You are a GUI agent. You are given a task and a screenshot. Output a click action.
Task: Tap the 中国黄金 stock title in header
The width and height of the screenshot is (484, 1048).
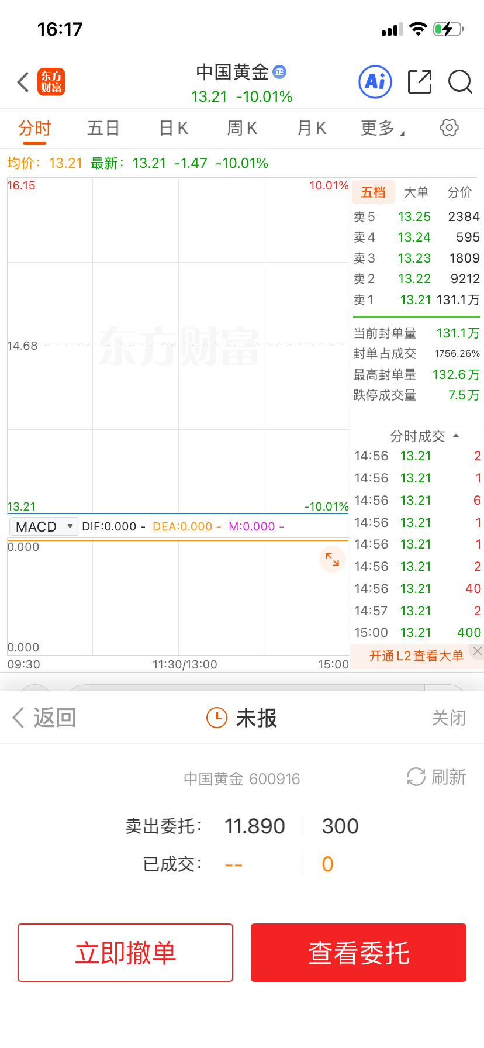click(232, 72)
